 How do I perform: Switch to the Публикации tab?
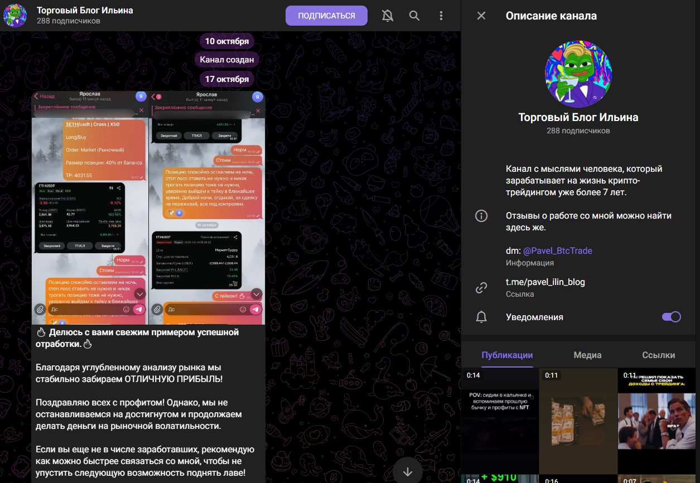point(507,355)
